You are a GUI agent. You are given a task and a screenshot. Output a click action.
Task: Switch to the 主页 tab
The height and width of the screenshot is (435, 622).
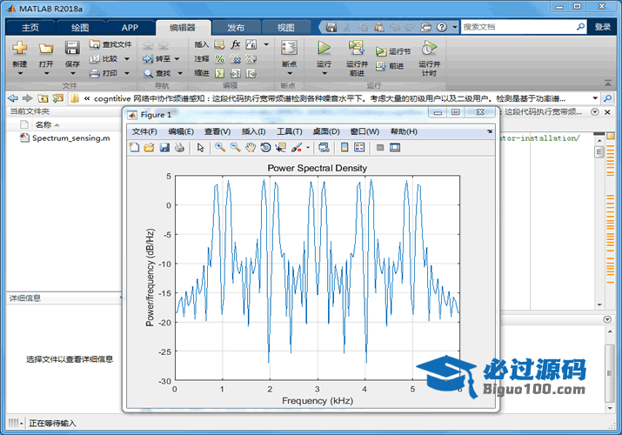click(30, 27)
